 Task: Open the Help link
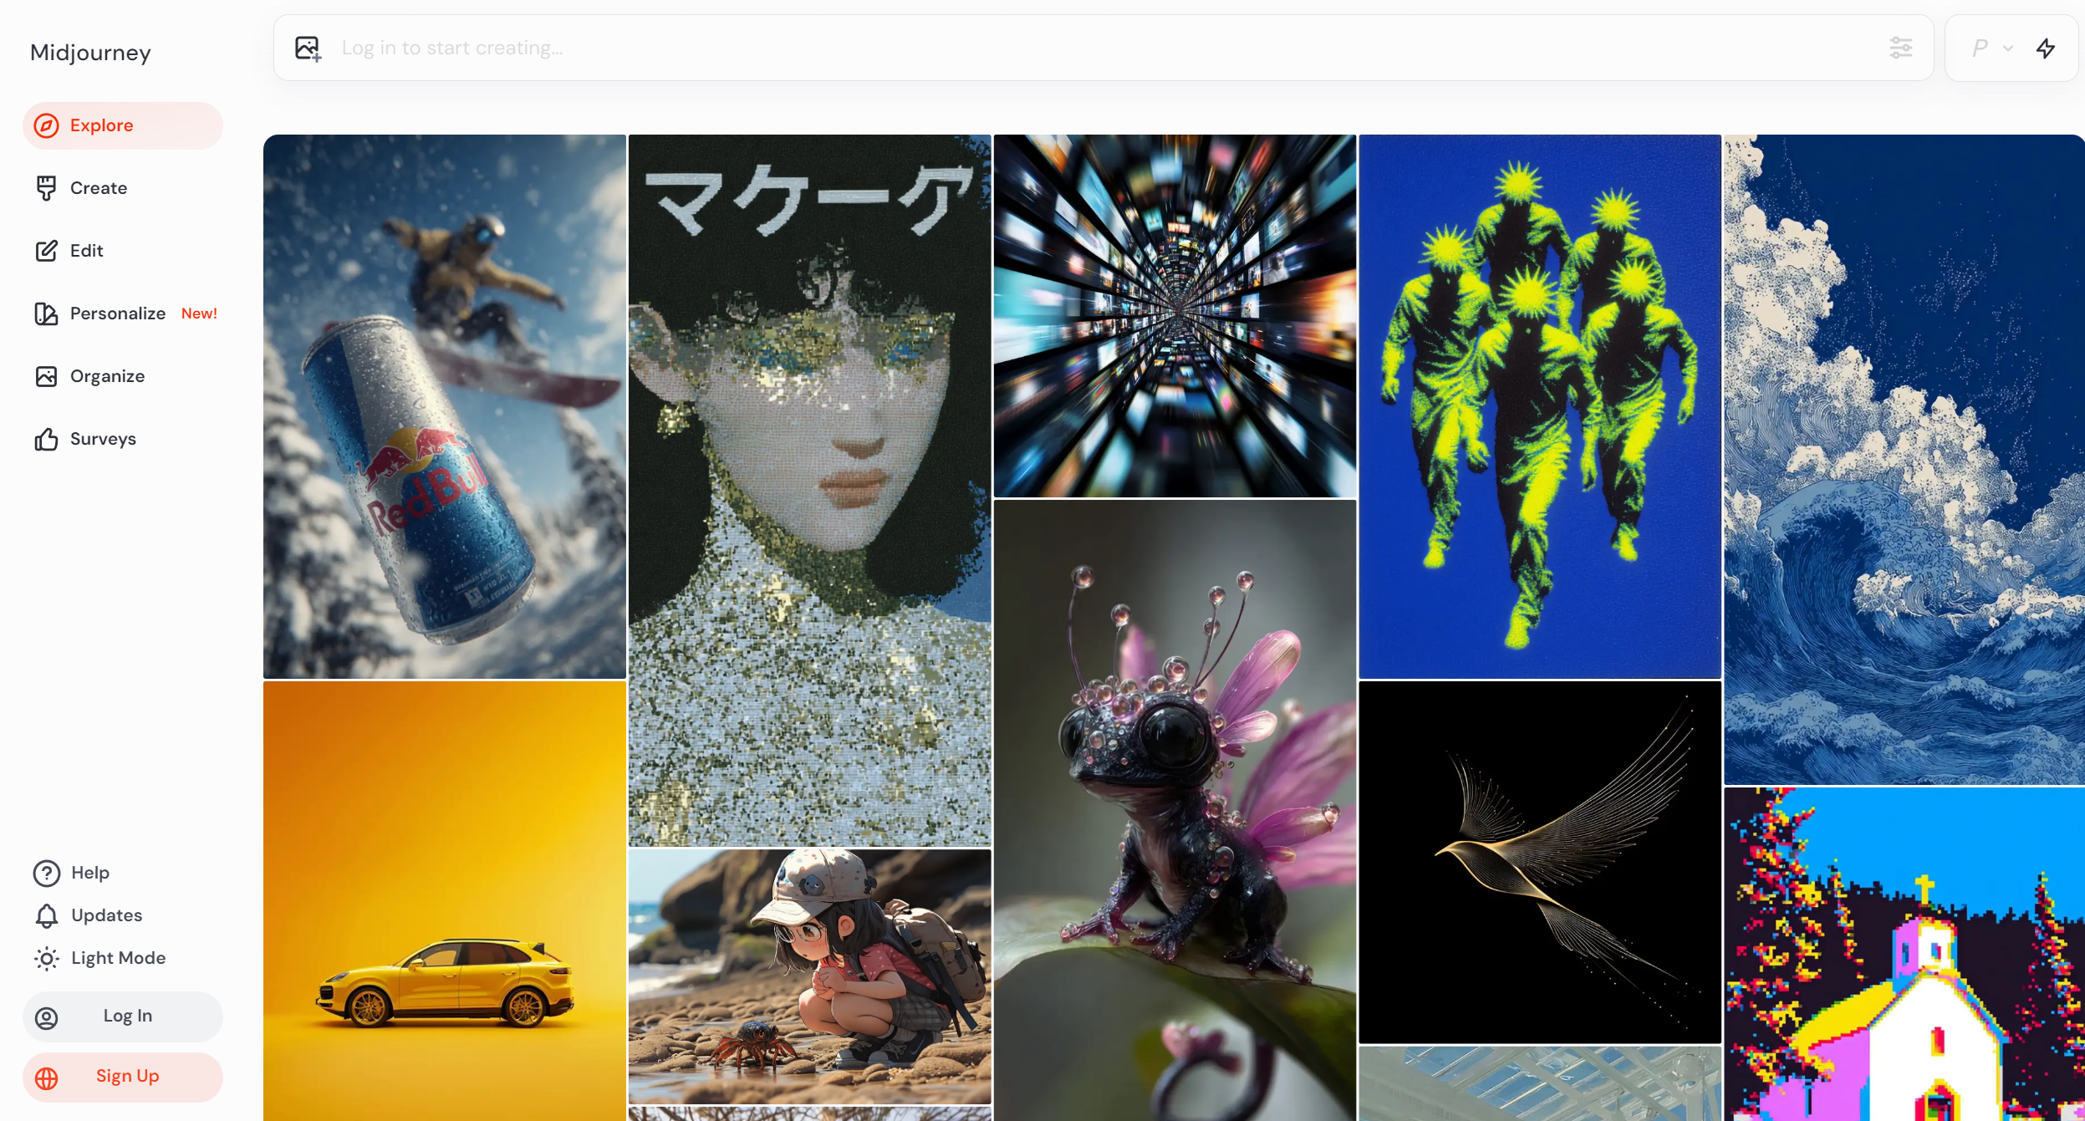(x=72, y=873)
